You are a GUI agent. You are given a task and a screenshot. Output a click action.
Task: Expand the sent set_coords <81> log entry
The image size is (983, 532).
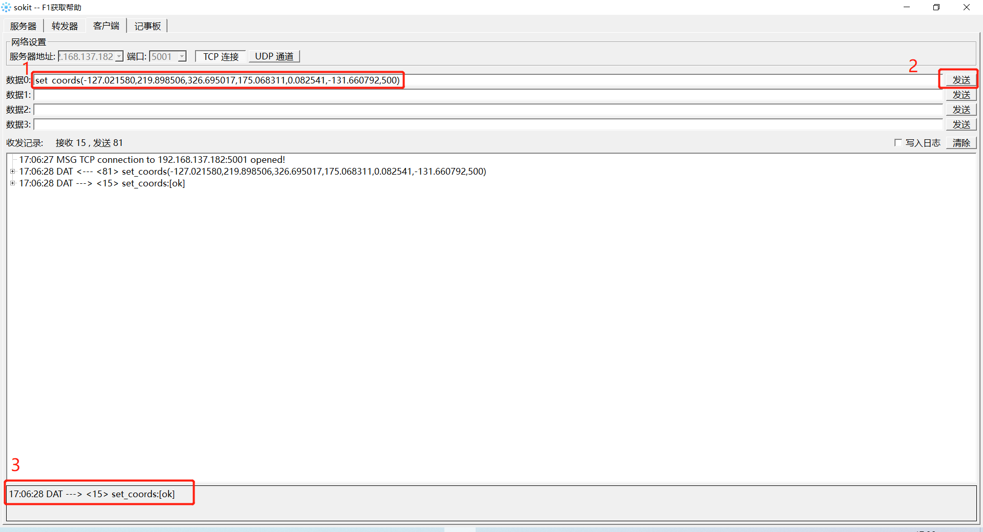point(13,172)
